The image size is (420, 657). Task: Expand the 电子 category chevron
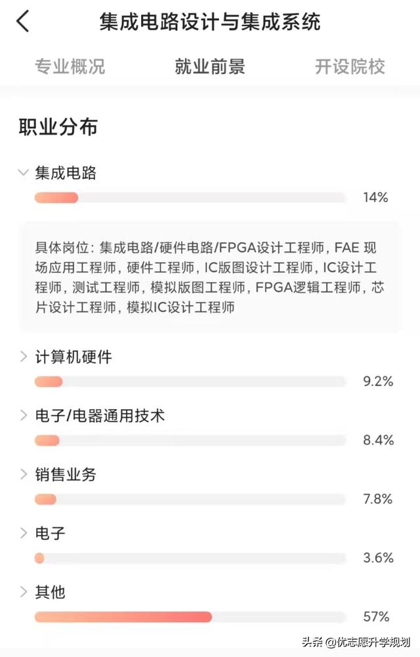[24, 533]
